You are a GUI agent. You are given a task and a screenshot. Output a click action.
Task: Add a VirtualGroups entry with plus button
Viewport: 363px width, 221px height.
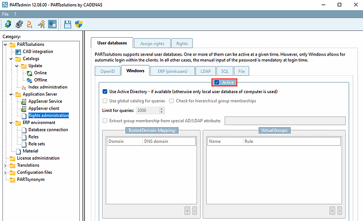point(332,210)
